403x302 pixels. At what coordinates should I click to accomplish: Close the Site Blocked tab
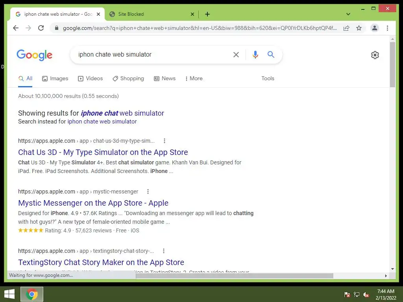(x=192, y=14)
